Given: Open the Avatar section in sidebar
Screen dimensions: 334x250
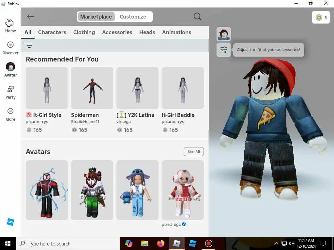Looking at the screenshot, I should pyautogui.click(x=10, y=70).
